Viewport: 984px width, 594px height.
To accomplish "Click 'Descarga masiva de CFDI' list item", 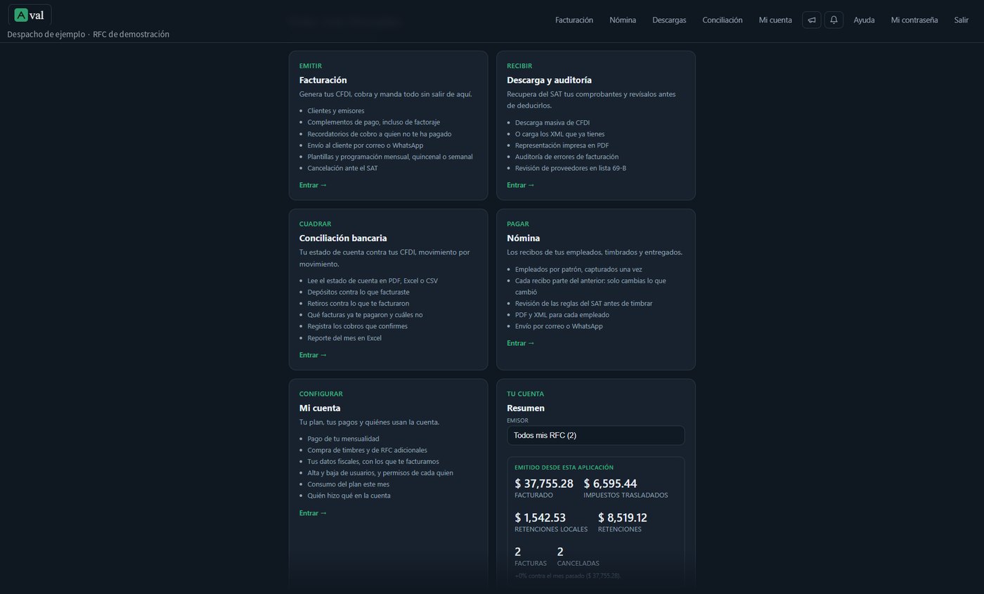I will 552,122.
